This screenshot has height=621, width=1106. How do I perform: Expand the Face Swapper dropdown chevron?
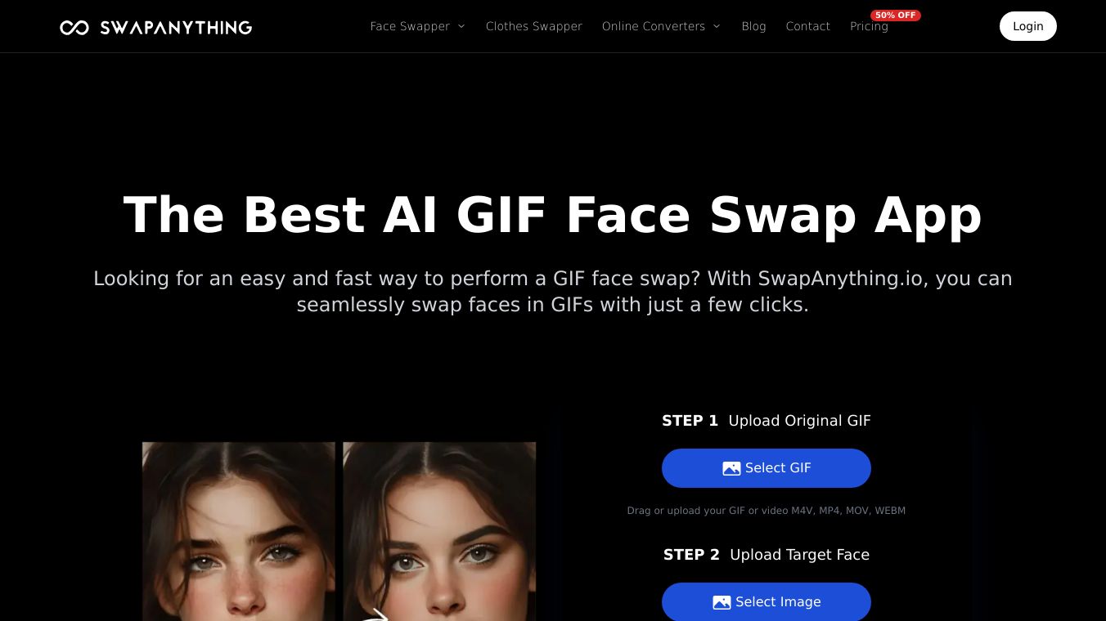pyautogui.click(x=461, y=26)
